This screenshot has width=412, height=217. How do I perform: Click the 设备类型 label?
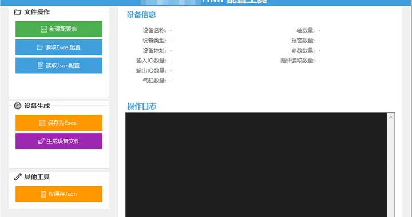pos(154,41)
